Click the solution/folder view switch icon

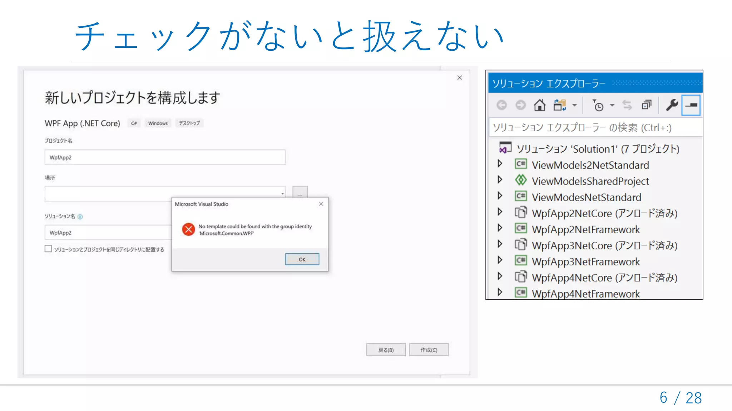click(x=560, y=105)
